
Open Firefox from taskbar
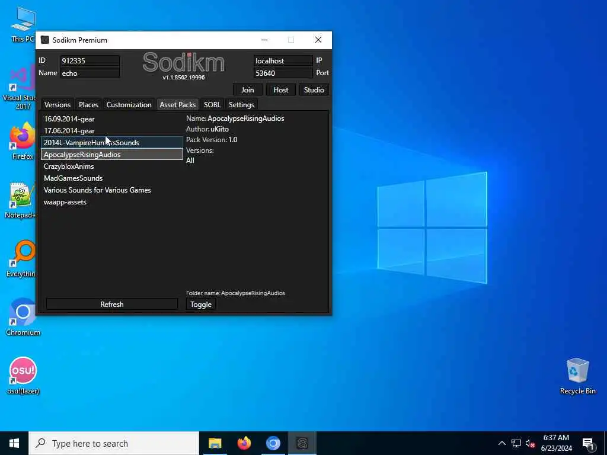click(x=244, y=443)
